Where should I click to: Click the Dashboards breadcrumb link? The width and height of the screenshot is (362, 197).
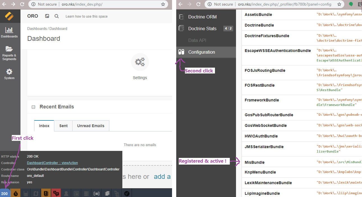tap(37, 29)
